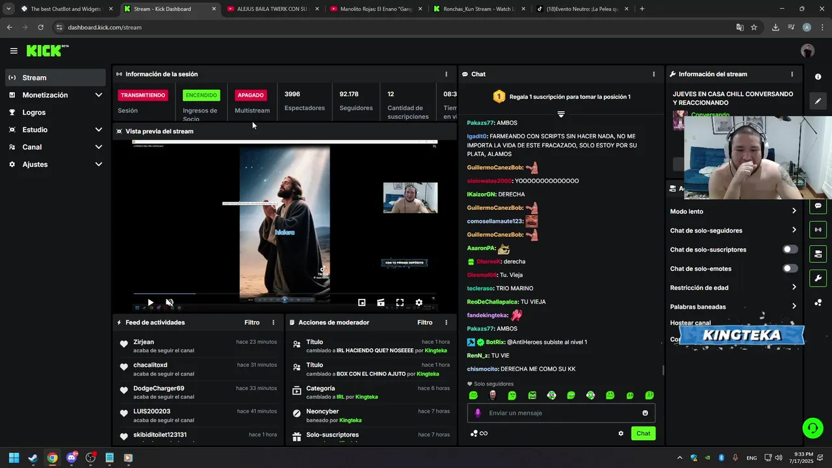Switch to The best ChatBot and Widgets tab

tap(66, 9)
